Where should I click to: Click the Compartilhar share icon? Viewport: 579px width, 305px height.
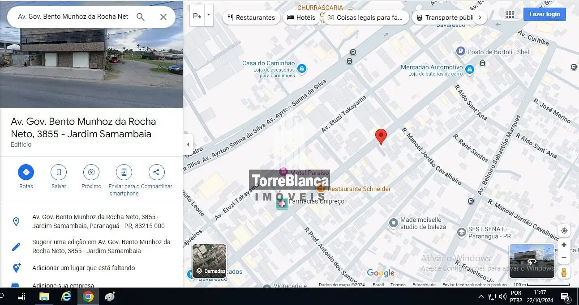coord(156,172)
